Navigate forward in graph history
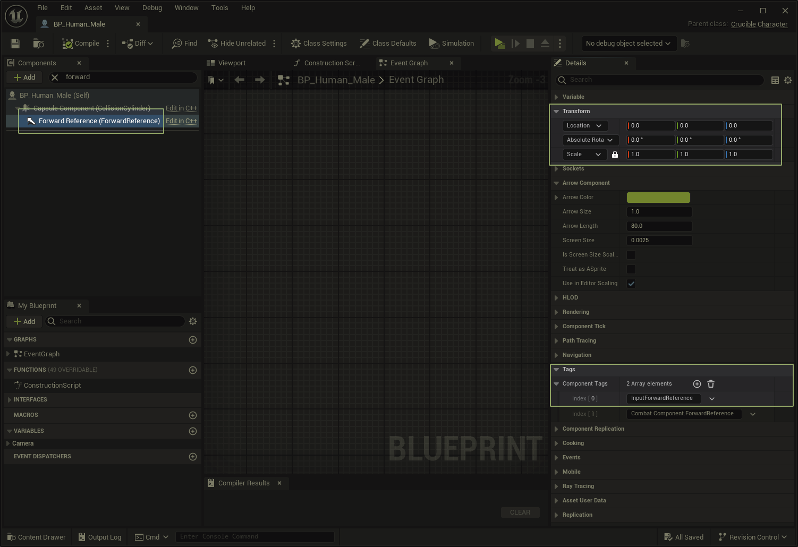This screenshot has width=798, height=547. [260, 80]
